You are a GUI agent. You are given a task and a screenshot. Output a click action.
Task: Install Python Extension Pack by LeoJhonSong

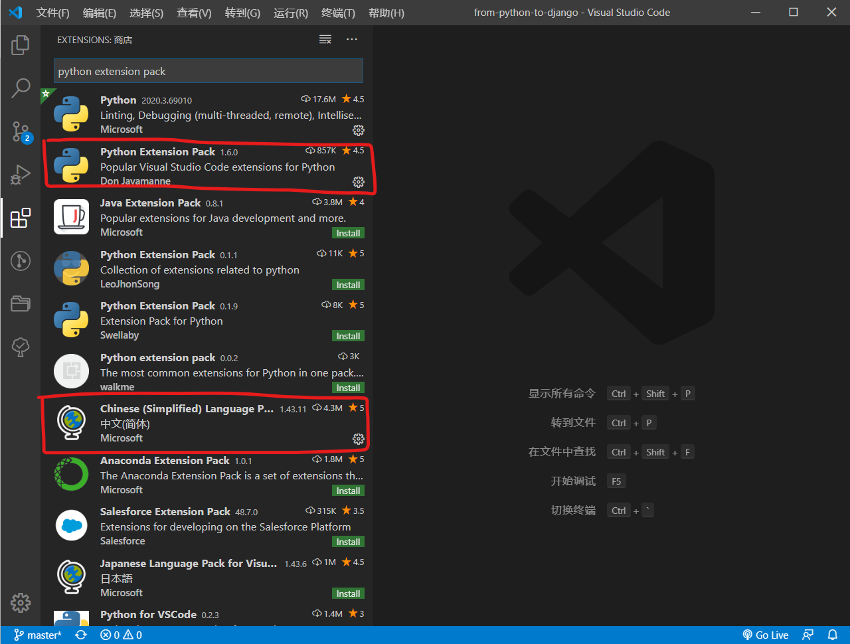(x=348, y=285)
